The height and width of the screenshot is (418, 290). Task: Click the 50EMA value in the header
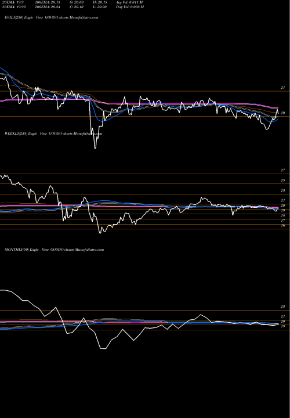click(14, 7)
